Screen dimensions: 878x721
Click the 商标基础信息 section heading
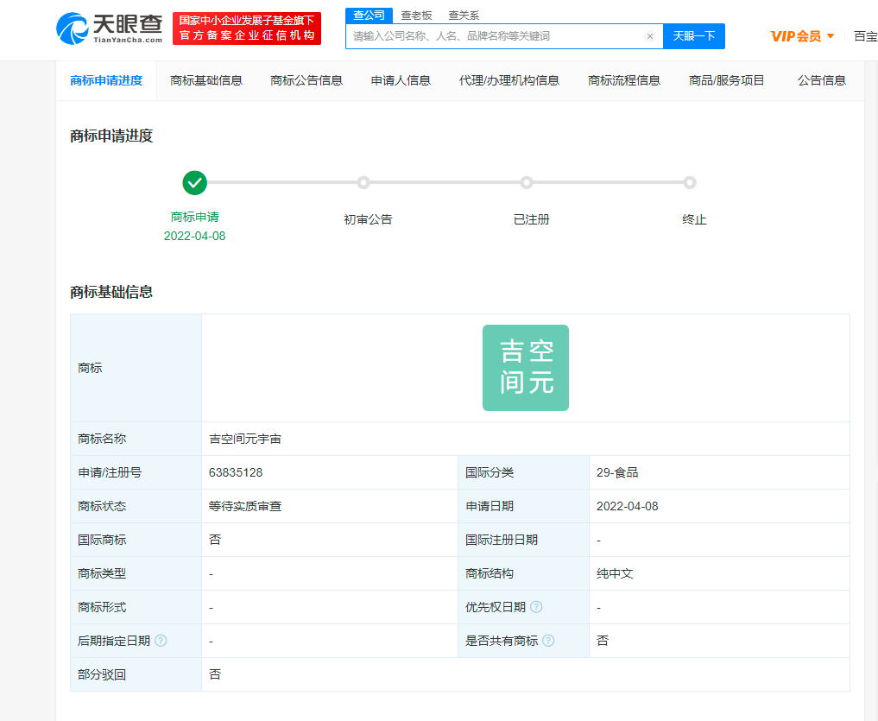[x=111, y=292]
